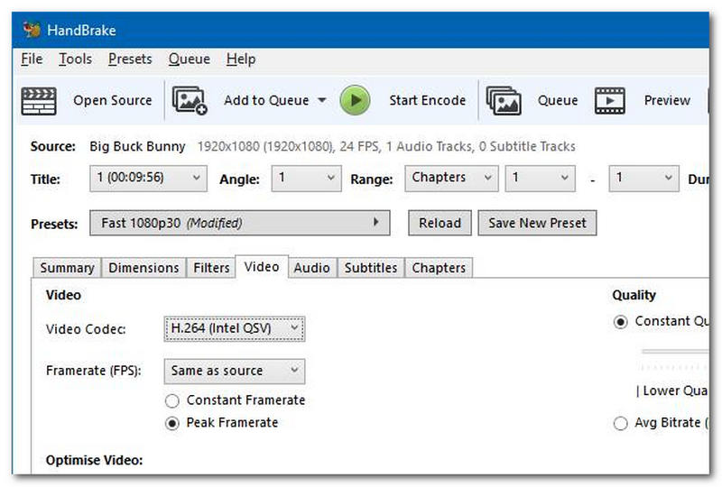Open the File menu
The height and width of the screenshot is (487, 722).
pos(32,59)
